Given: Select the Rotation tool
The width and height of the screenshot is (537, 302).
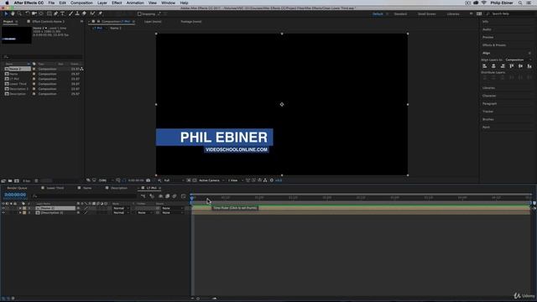Looking at the screenshot, I should [x=28, y=13].
